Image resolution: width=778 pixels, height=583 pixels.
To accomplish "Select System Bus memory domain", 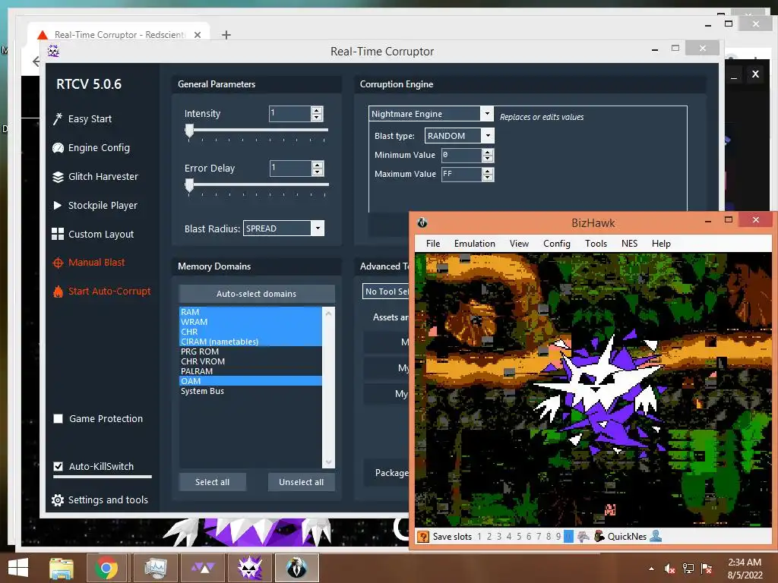I will pos(250,391).
